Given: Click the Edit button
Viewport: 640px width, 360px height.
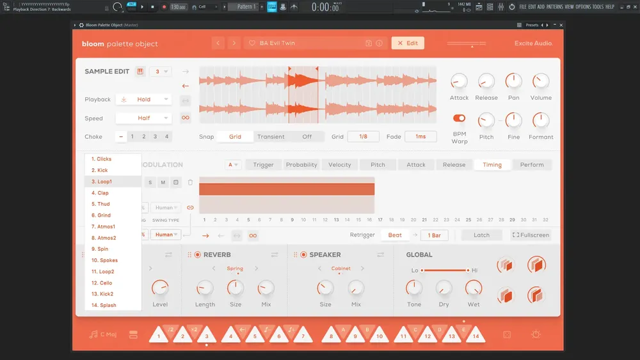Looking at the screenshot, I should (408, 43).
